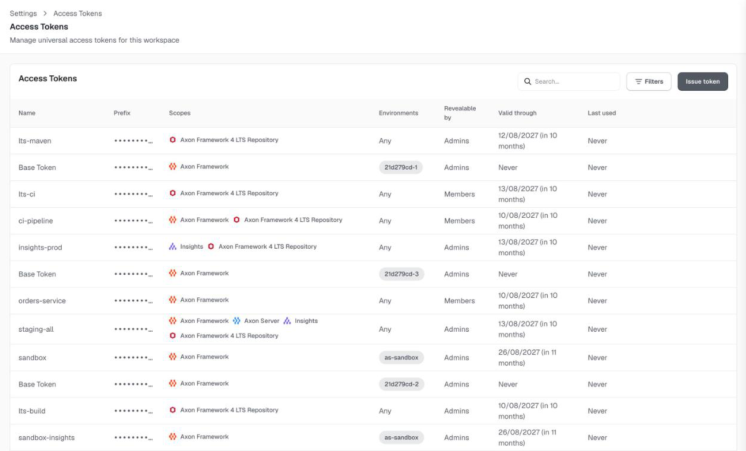Select the ci-pipeline token name
This screenshot has height=451, width=746.
[36, 221]
